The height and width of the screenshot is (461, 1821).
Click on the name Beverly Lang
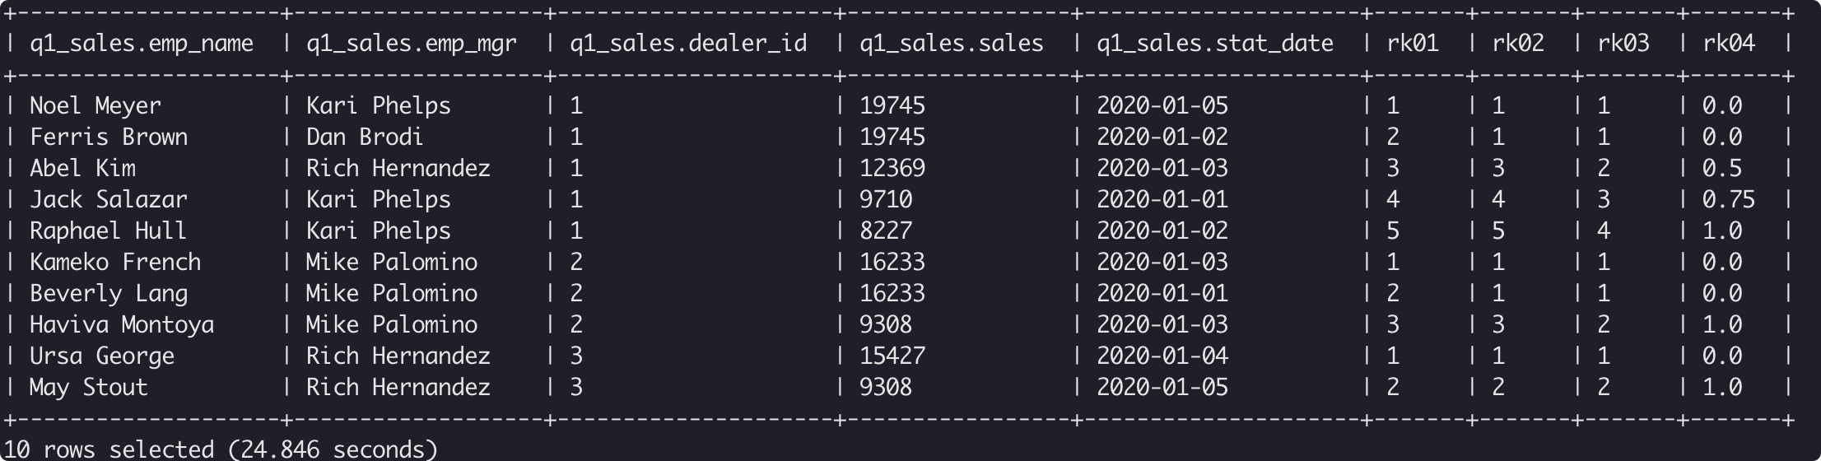tap(109, 293)
